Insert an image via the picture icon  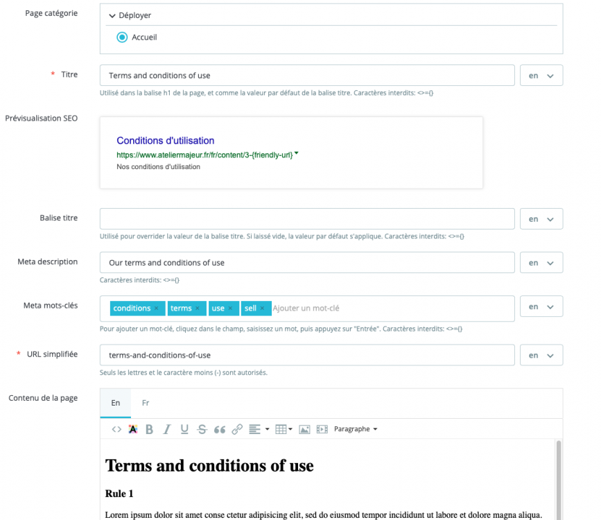(x=305, y=429)
